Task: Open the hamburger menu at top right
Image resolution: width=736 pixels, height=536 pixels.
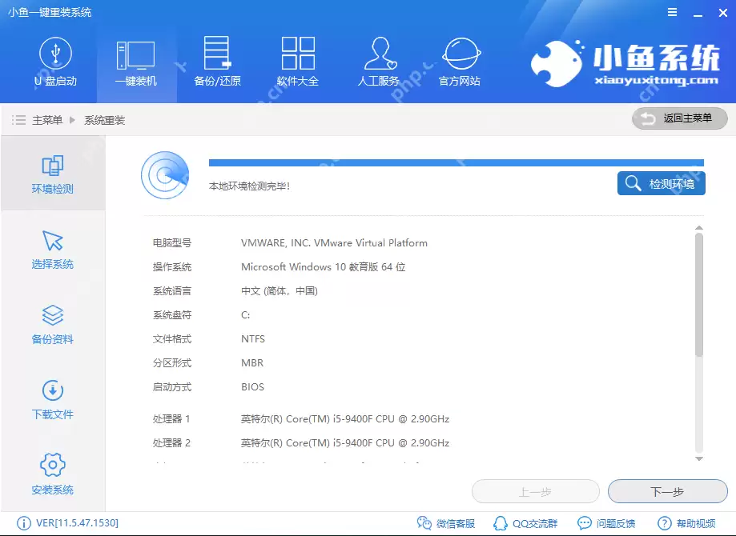Action: 671,12
